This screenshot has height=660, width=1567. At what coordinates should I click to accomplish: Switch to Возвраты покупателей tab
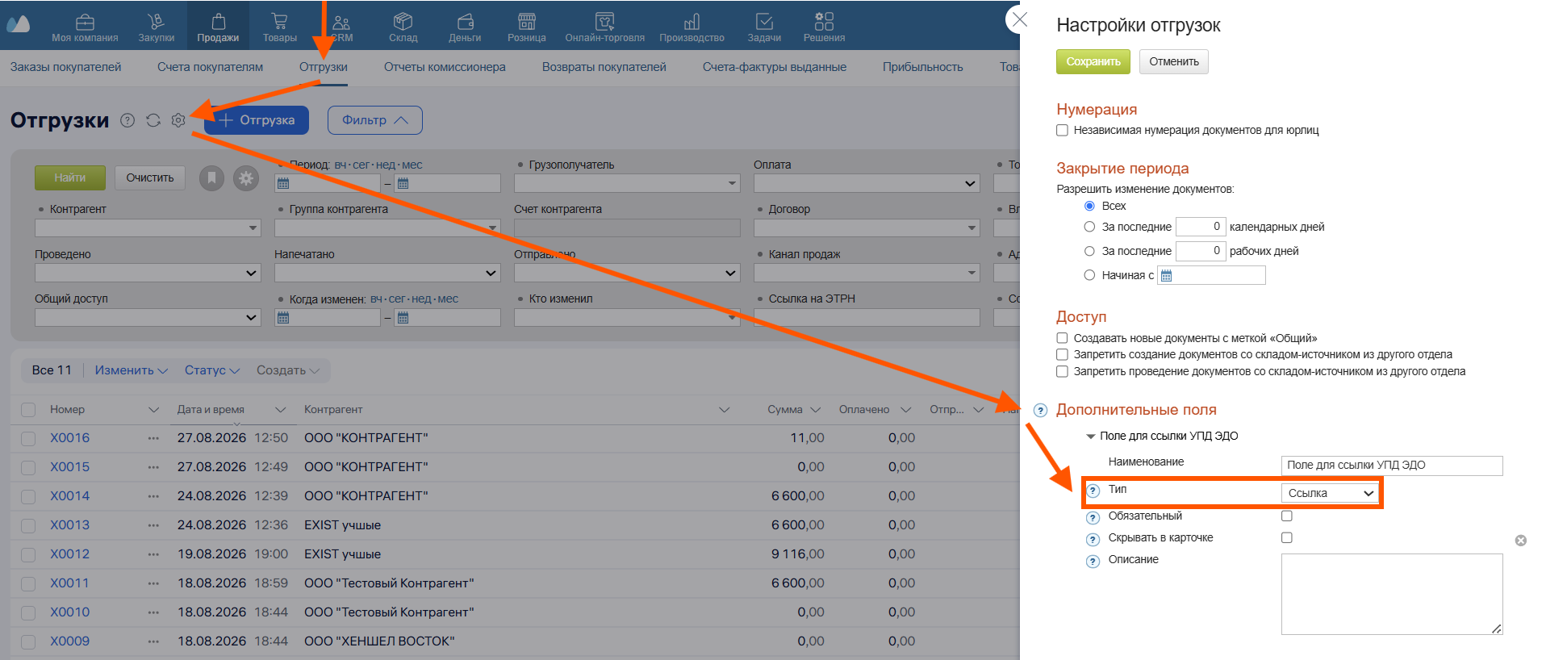[x=604, y=67]
